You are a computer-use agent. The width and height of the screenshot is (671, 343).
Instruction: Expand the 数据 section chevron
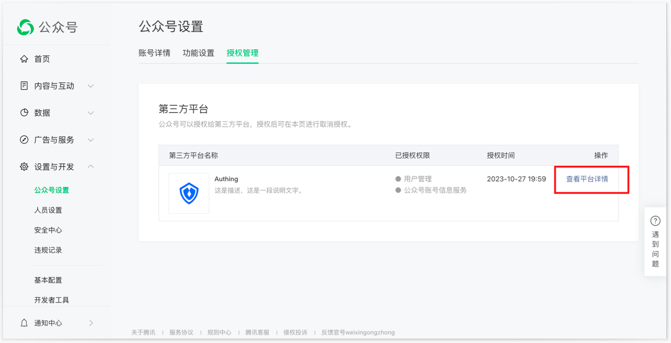point(91,113)
